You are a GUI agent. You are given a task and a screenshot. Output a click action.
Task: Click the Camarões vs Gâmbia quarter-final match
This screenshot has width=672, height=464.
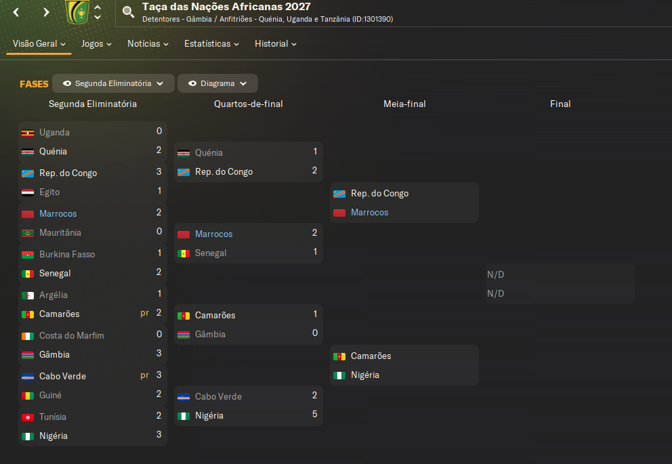249,324
